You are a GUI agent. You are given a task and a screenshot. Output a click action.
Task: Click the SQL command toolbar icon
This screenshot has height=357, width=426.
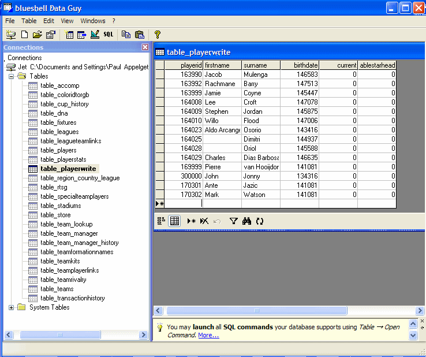108,35
